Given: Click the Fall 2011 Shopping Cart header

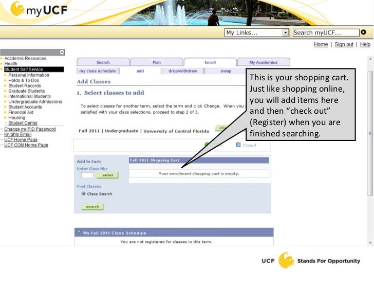Looking at the screenshot, I should (199, 161).
